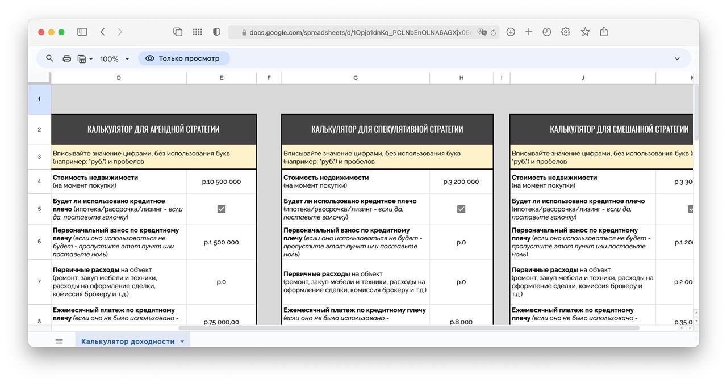Select the "Первичные расходы" cell in column D
Screen dimensions: 727x384
(119, 282)
